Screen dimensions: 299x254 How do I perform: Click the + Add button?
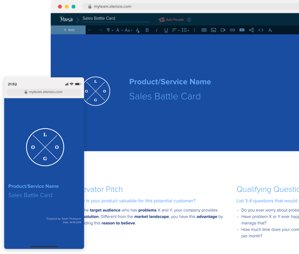[68, 30]
